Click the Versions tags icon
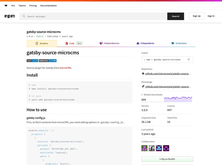Viewport: 222px width, 165px height. click(173, 43)
